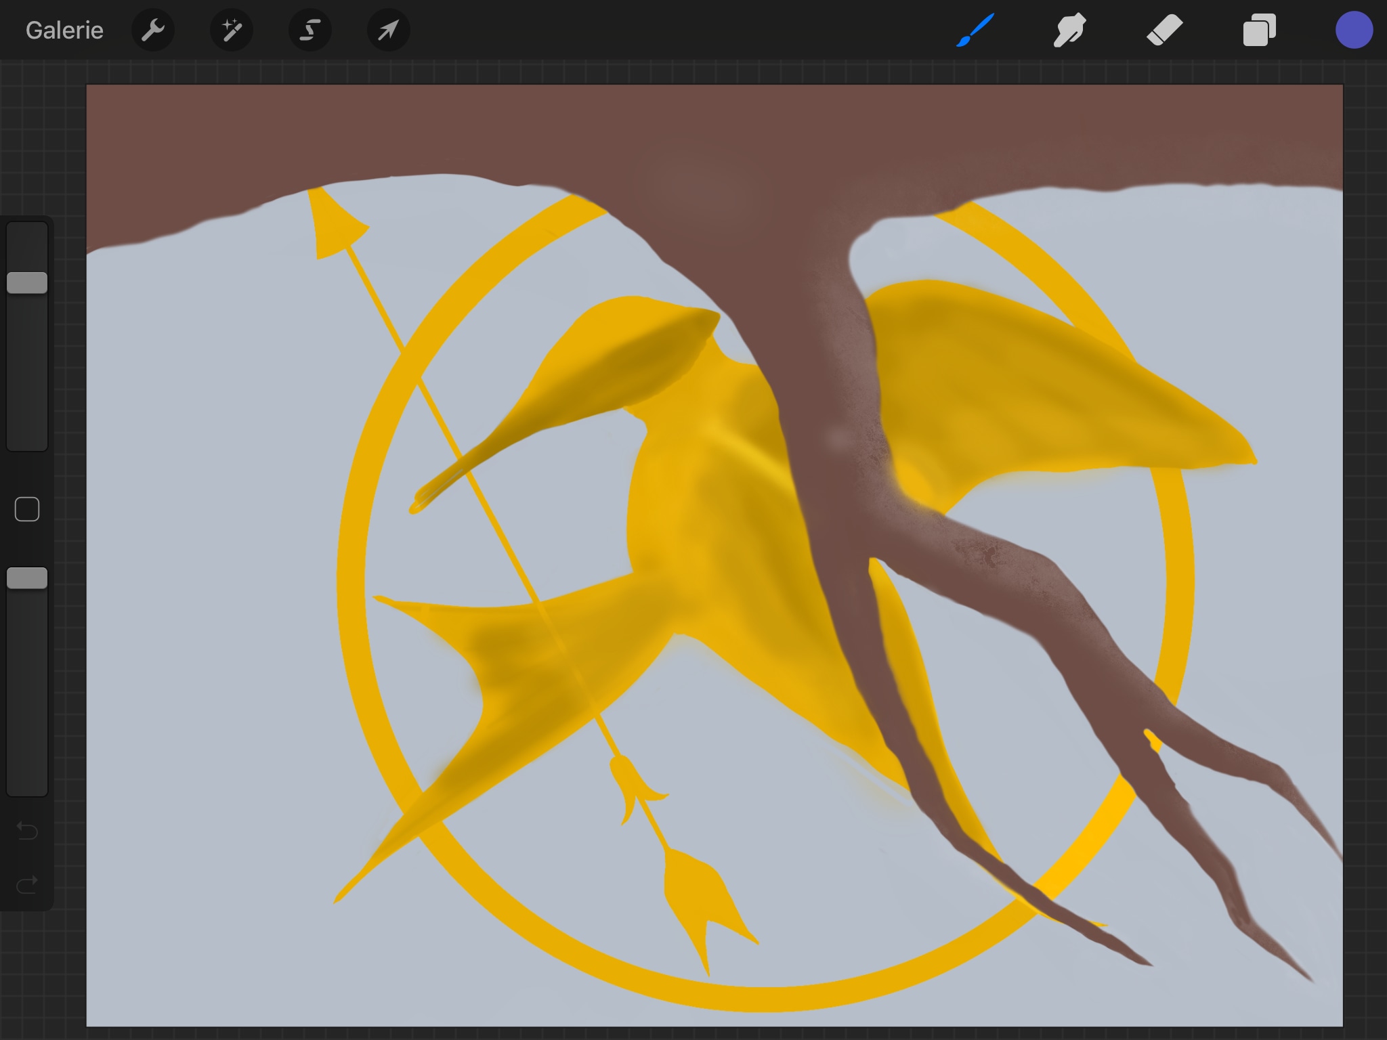Select the Eraser tool
The height and width of the screenshot is (1040, 1387).
(1165, 30)
